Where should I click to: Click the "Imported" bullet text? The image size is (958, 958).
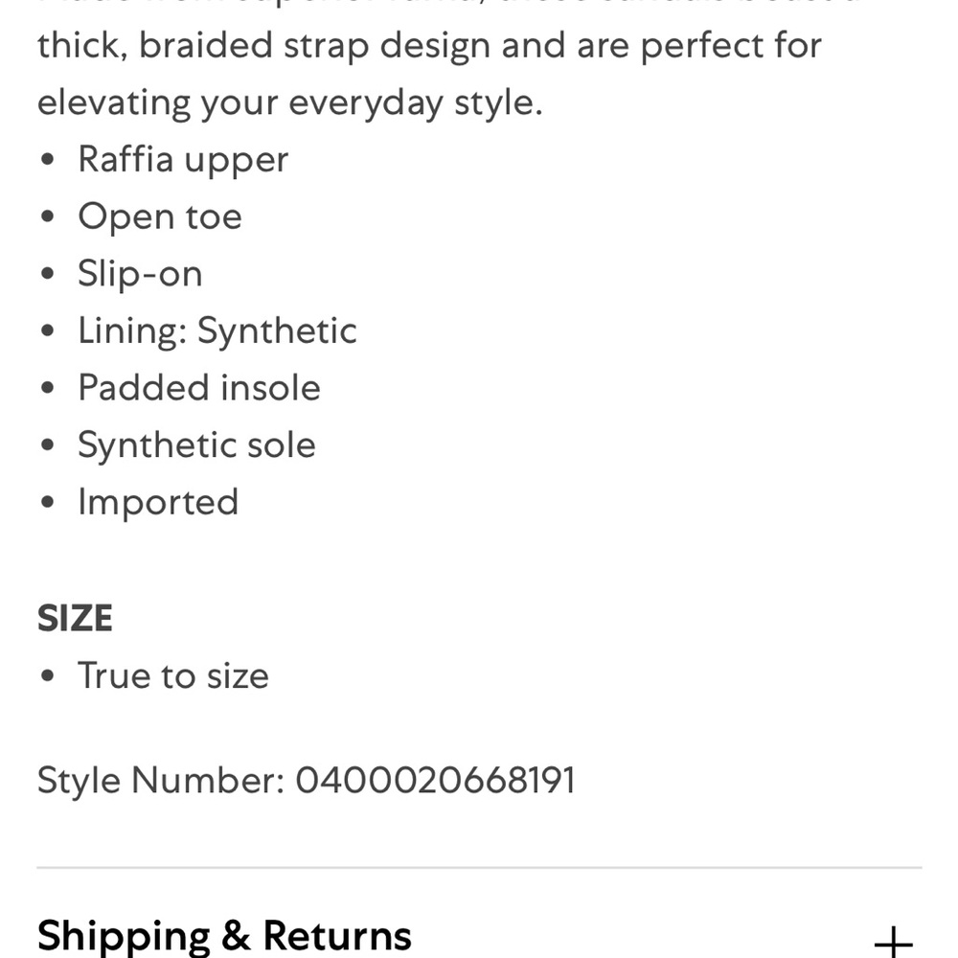click(x=158, y=502)
